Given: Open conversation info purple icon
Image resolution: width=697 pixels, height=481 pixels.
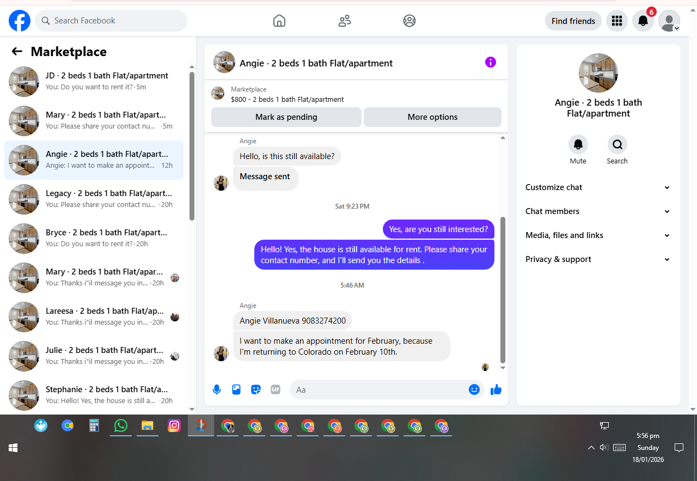Looking at the screenshot, I should (491, 62).
